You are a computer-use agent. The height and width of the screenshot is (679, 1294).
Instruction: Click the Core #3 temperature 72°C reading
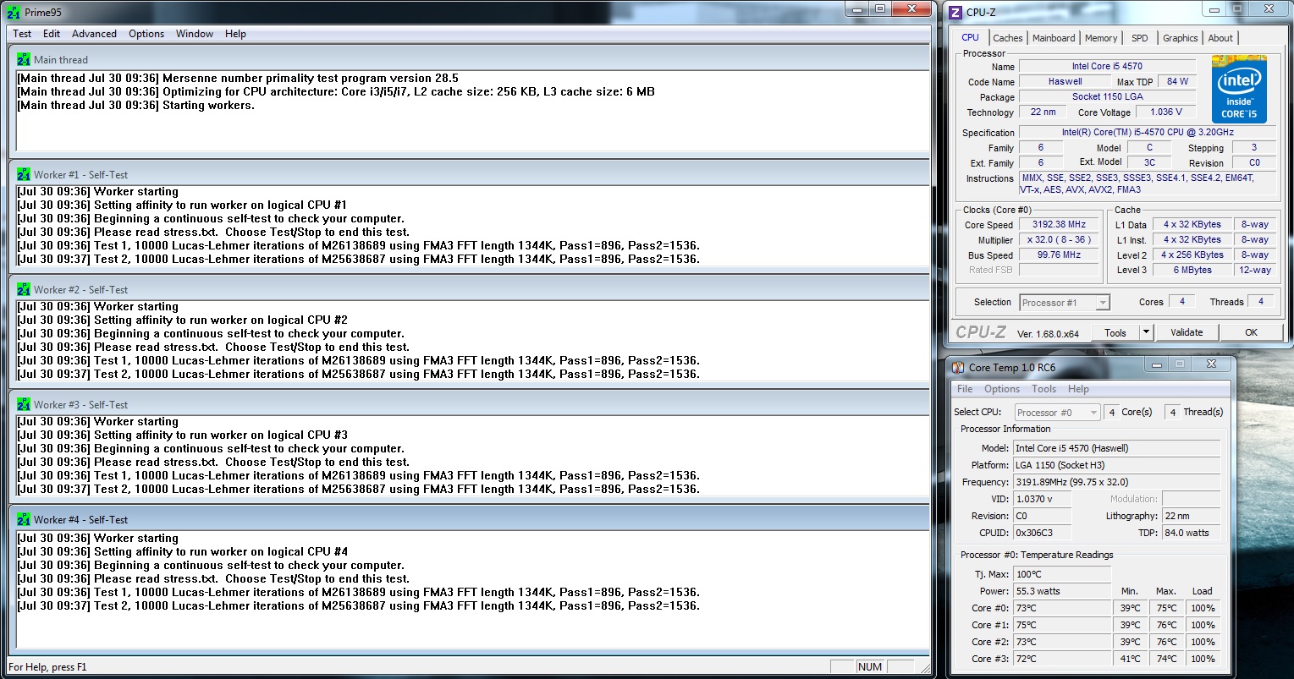click(1062, 659)
